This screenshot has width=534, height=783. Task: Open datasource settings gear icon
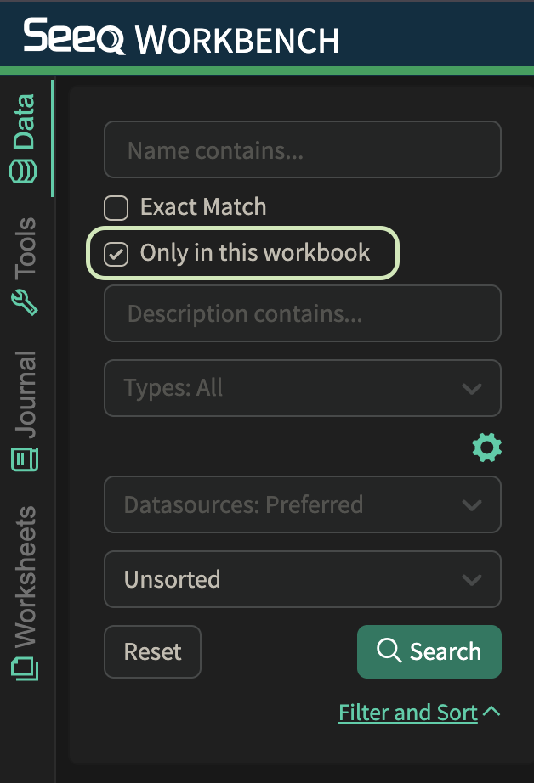pyautogui.click(x=487, y=447)
